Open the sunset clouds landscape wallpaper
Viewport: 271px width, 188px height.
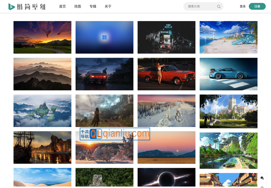click(x=42, y=37)
